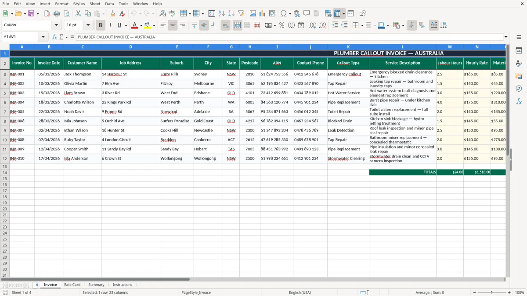Click cell with customer Charlotte Wilson

point(82,102)
